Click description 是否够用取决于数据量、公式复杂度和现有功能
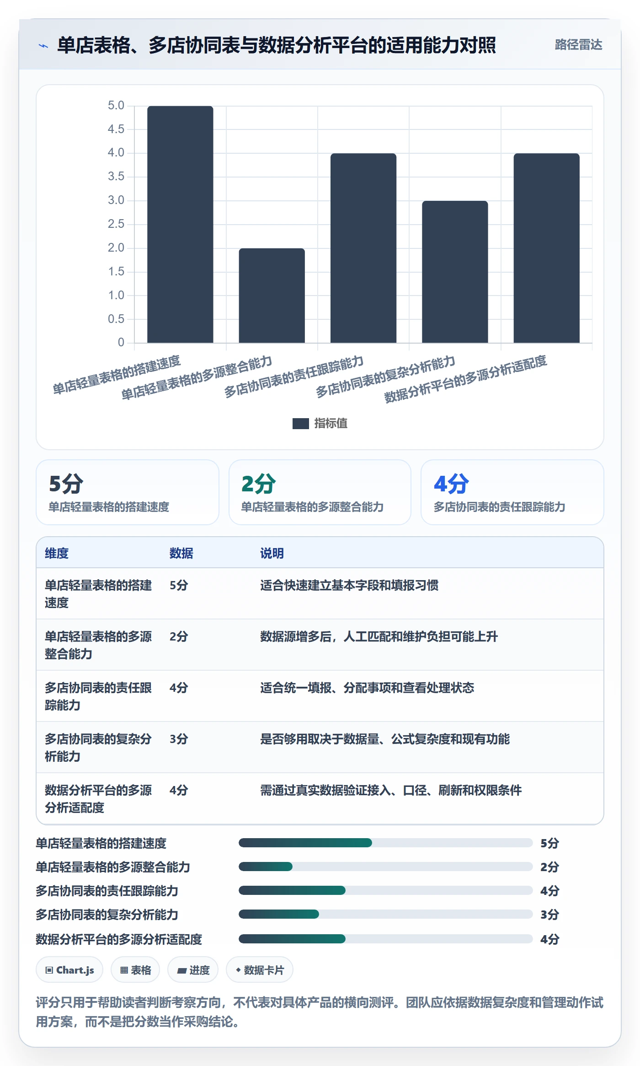The image size is (640, 1066). click(x=385, y=739)
